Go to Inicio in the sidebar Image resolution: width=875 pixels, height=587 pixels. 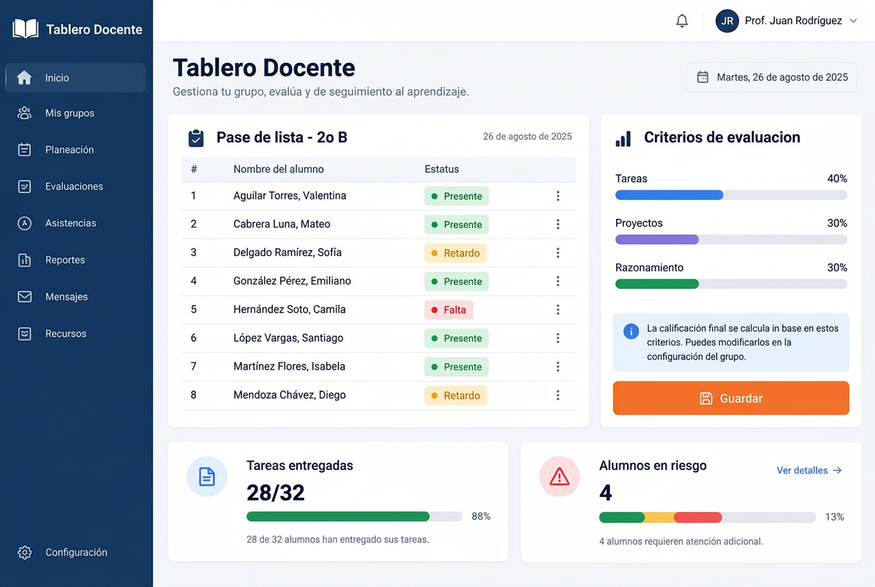coord(75,78)
